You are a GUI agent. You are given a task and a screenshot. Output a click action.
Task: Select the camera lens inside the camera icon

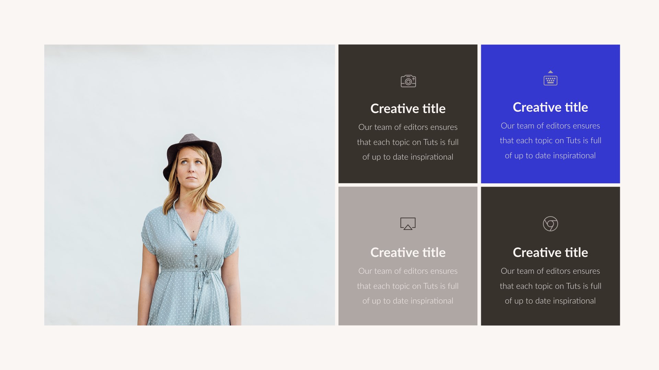click(x=408, y=82)
